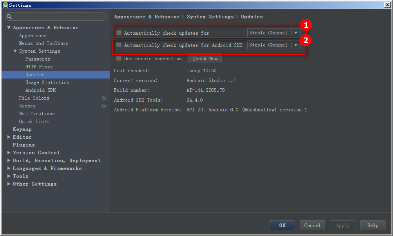Select the Keymap settings page

[x=22, y=129]
